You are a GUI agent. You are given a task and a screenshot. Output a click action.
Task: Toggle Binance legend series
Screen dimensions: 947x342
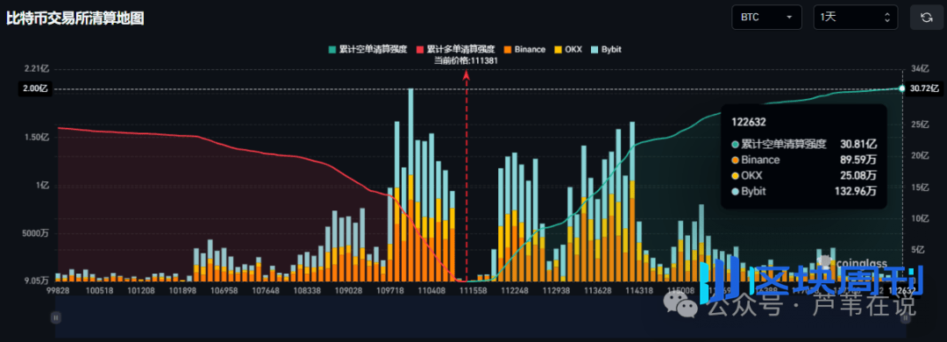(525, 50)
